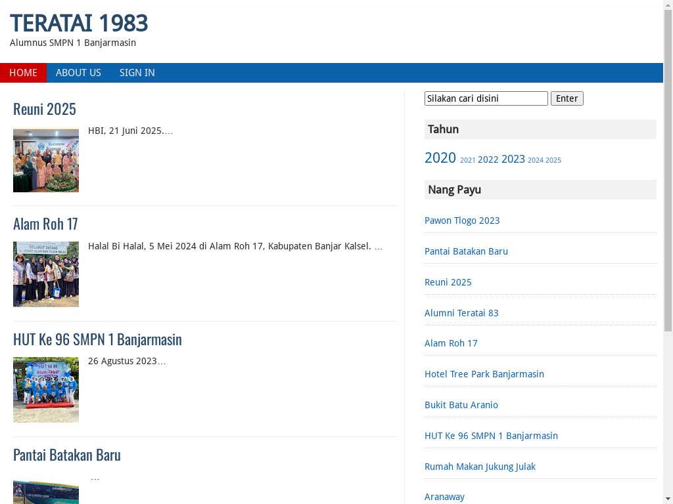673x504 pixels.
Task: Open the ABOUT US page
Action: click(x=78, y=73)
